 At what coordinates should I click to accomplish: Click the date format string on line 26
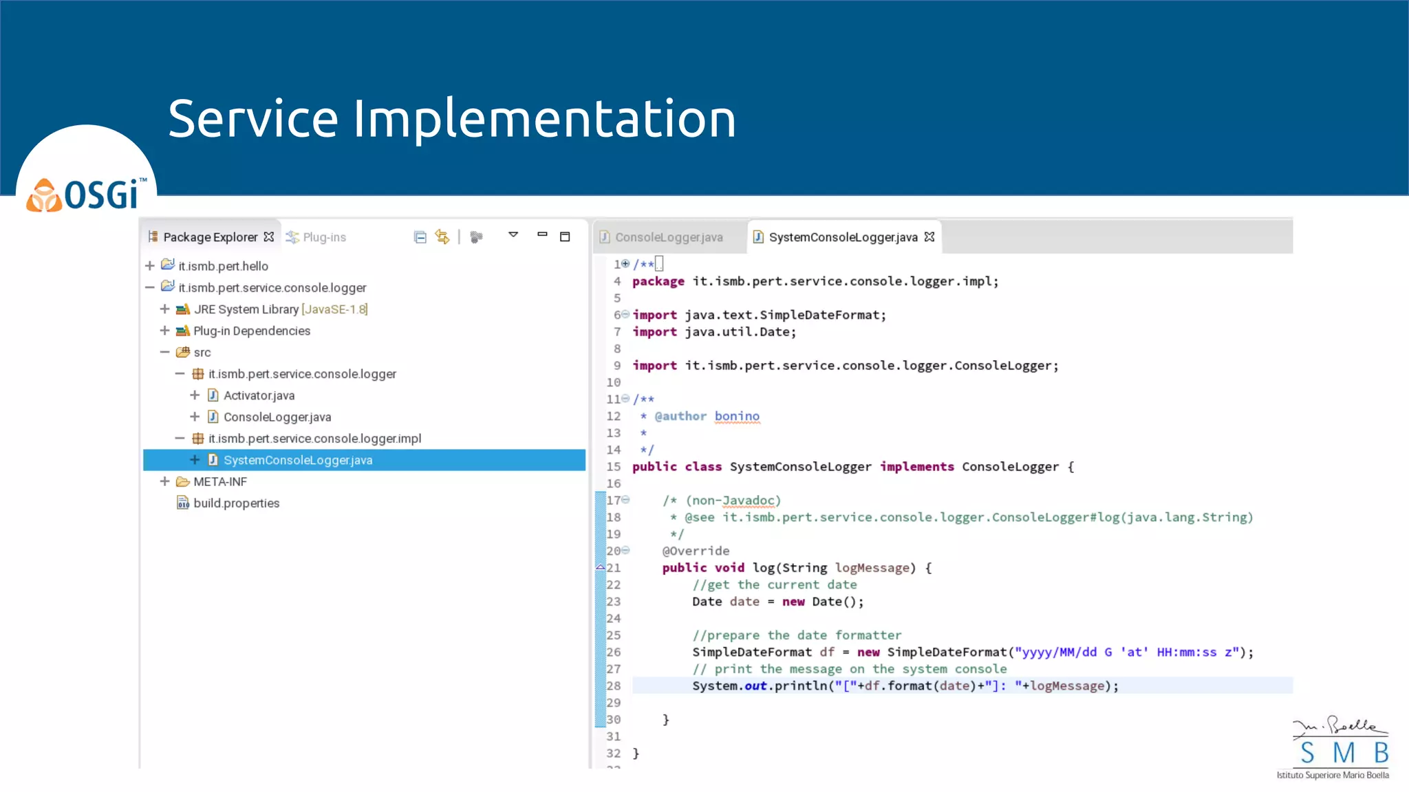coord(1127,652)
